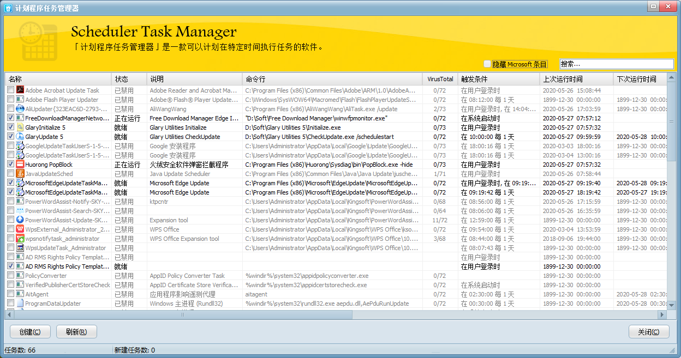
Task: Click the 创建(C) button
Action: [30, 332]
